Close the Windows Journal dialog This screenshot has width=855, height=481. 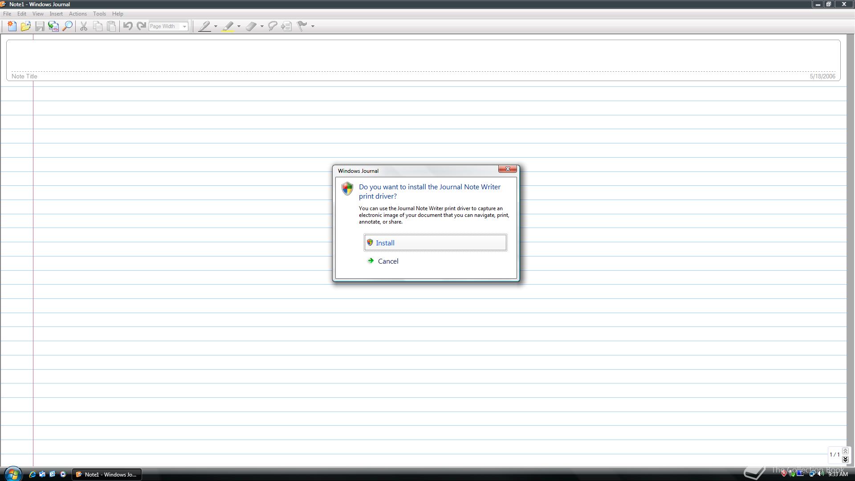[x=507, y=169]
